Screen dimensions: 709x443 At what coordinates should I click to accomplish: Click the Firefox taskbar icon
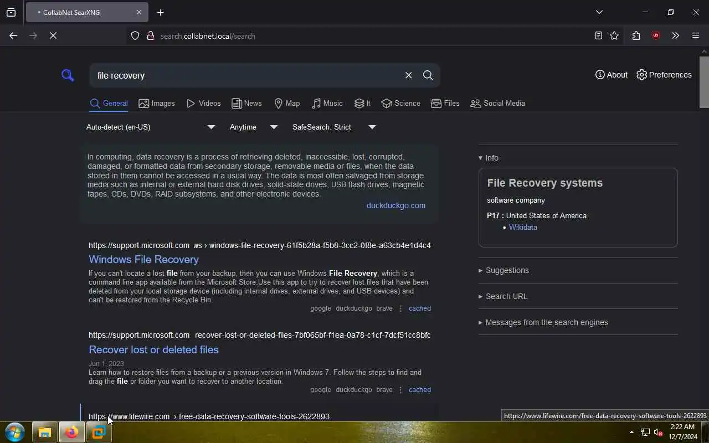click(x=71, y=432)
